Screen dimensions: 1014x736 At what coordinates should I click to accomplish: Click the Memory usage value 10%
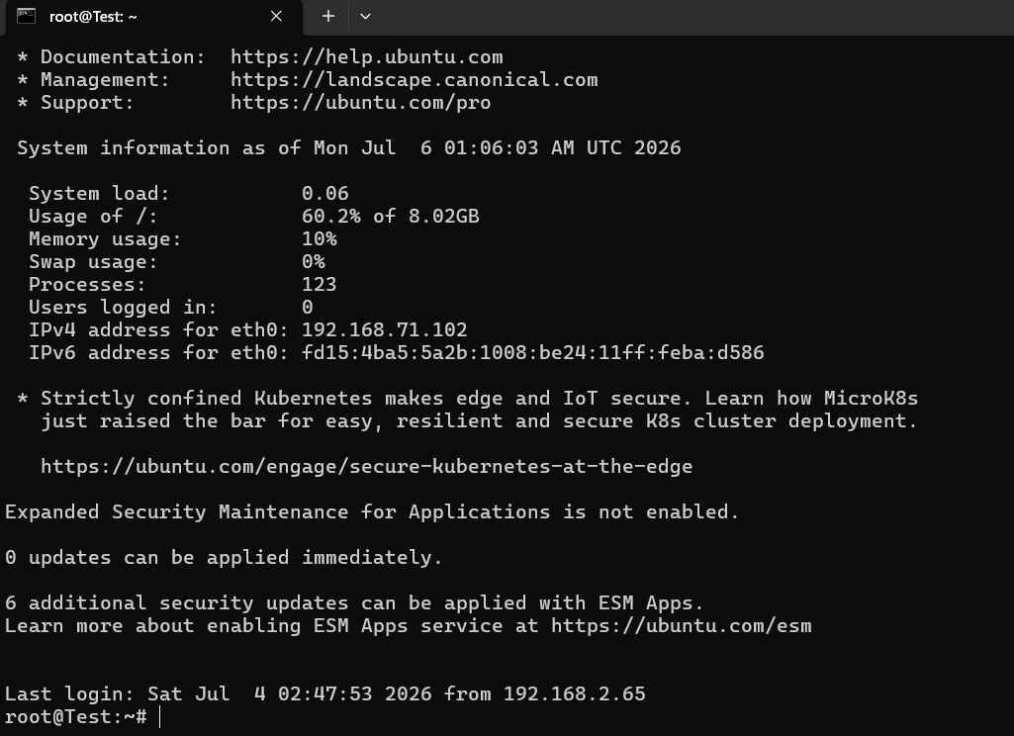point(320,238)
